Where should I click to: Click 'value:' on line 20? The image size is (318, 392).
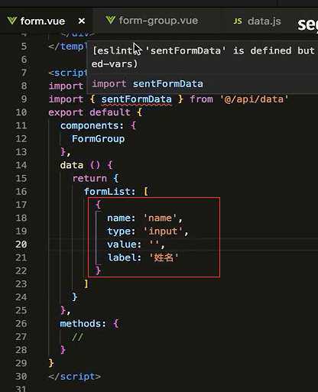point(124,245)
